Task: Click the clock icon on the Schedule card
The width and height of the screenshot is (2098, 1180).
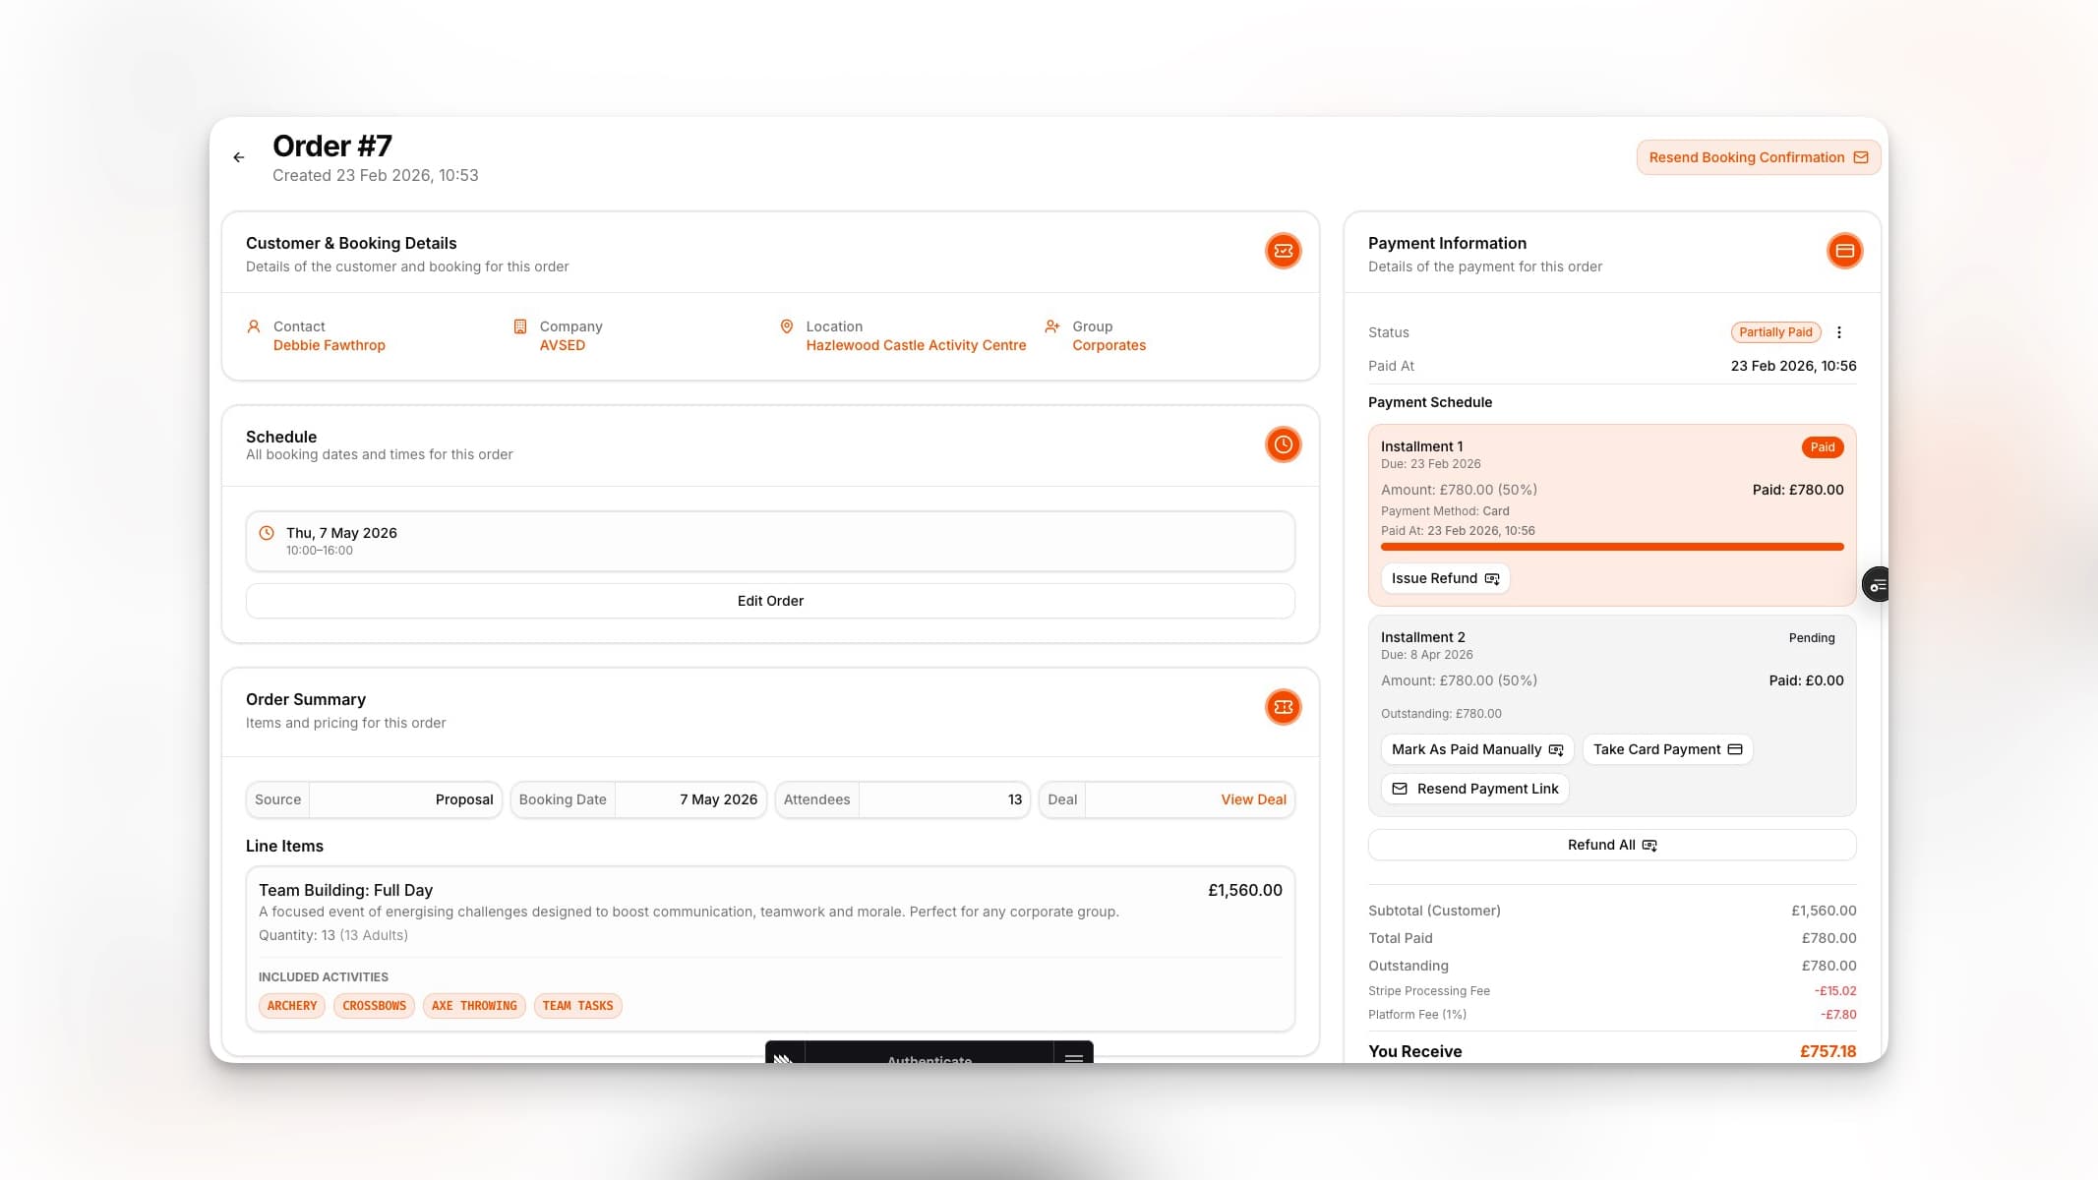Action: (x=1282, y=443)
